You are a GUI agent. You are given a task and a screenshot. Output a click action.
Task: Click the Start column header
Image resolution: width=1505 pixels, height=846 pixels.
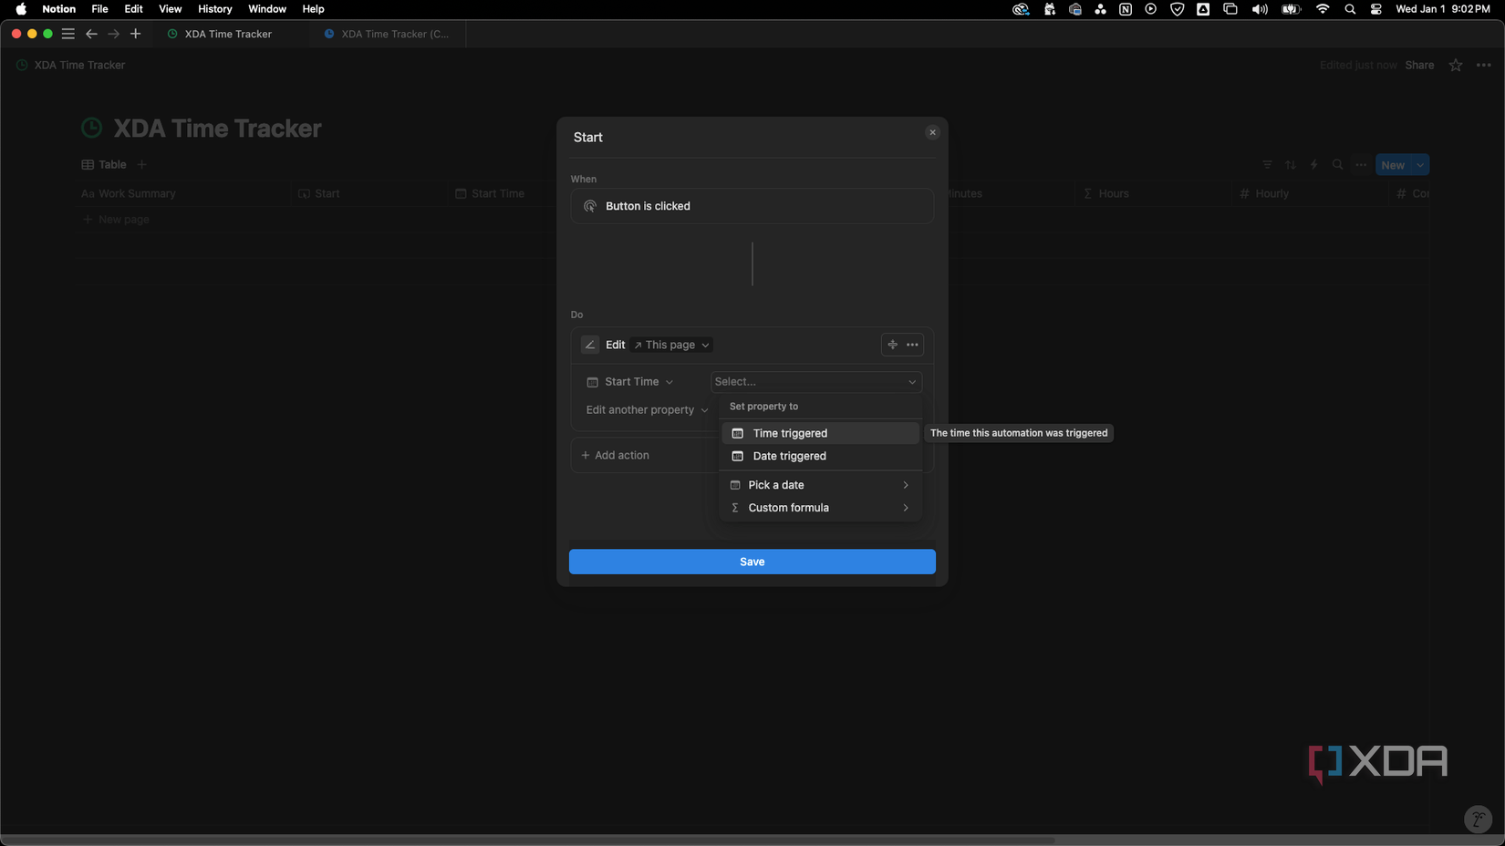click(x=368, y=193)
